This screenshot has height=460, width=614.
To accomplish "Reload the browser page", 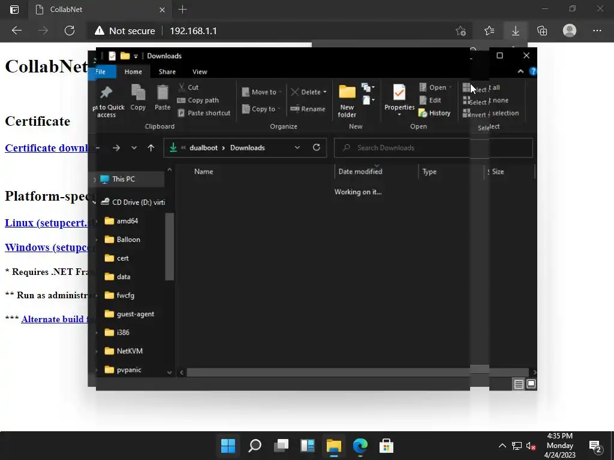I will click(70, 31).
